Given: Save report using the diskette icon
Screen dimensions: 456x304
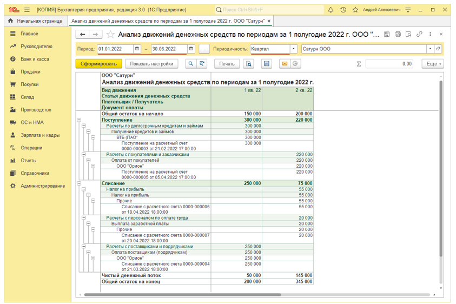Looking at the screenshot, I should point(266,64).
